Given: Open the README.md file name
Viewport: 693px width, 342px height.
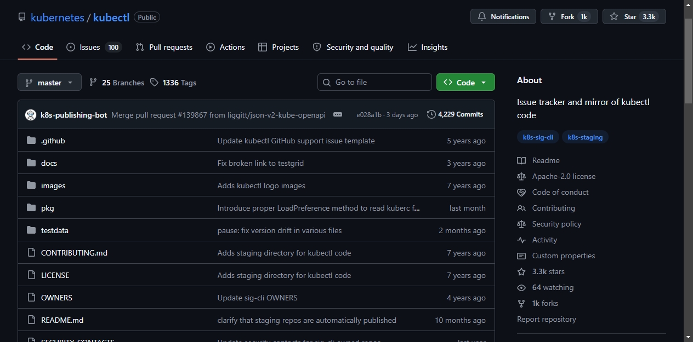Looking at the screenshot, I should [x=62, y=320].
